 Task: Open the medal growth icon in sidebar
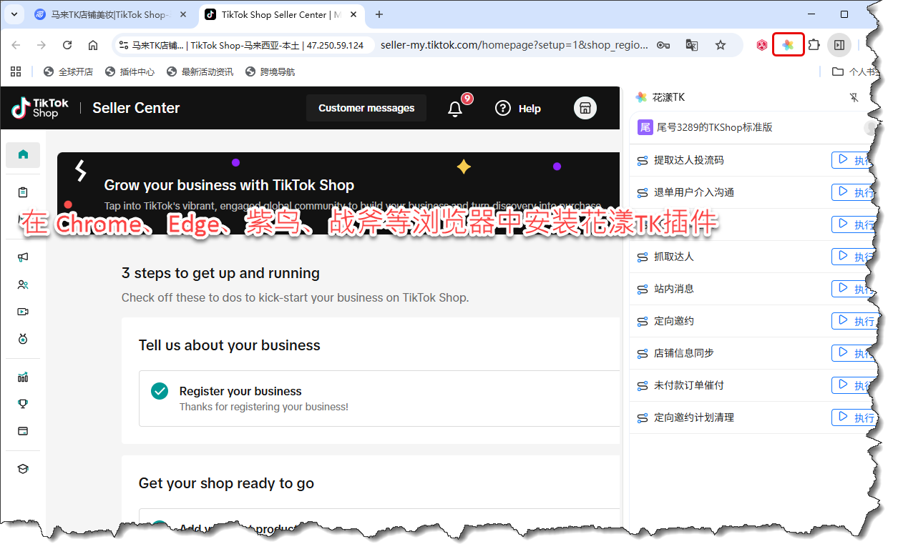[x=23, y=339]
